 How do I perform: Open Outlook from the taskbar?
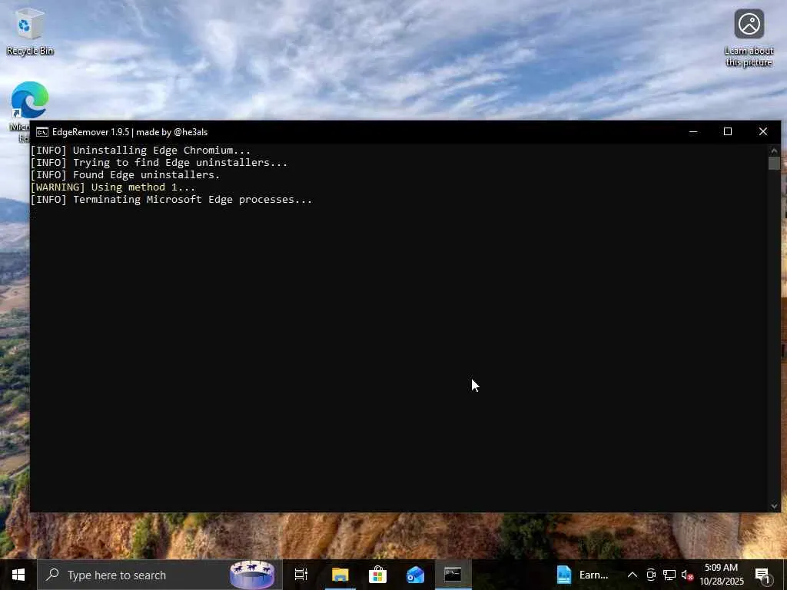pyautogui.click(x=415, y=575)
